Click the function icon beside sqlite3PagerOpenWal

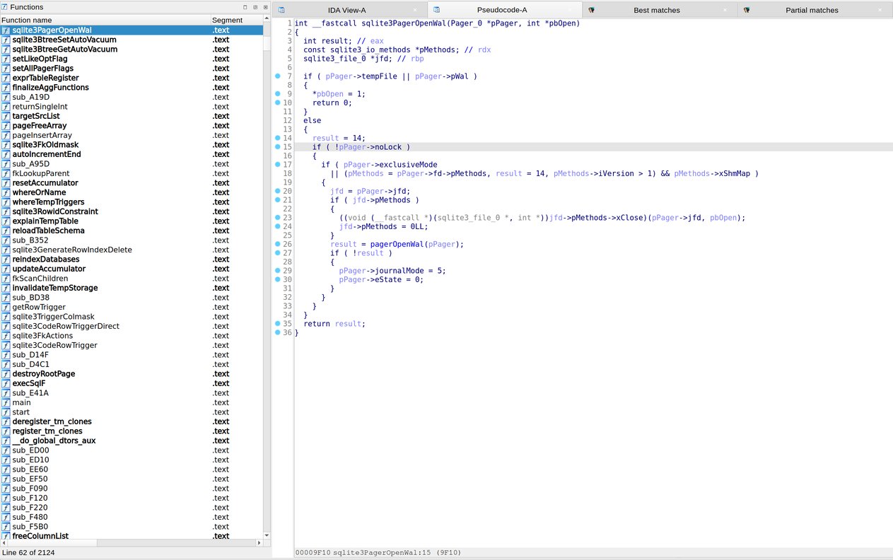click(x=6, y=30)
